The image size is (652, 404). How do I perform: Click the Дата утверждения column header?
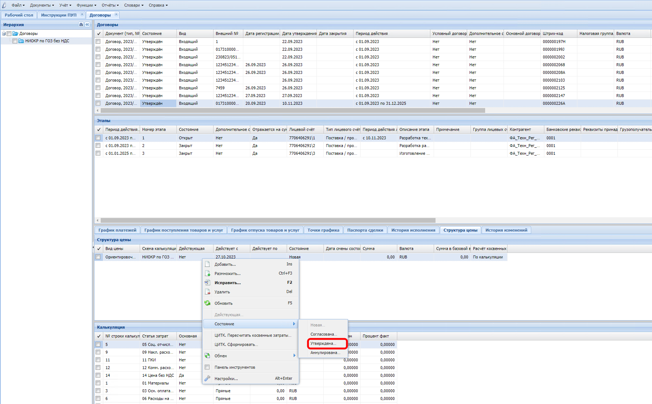point(299,33)
